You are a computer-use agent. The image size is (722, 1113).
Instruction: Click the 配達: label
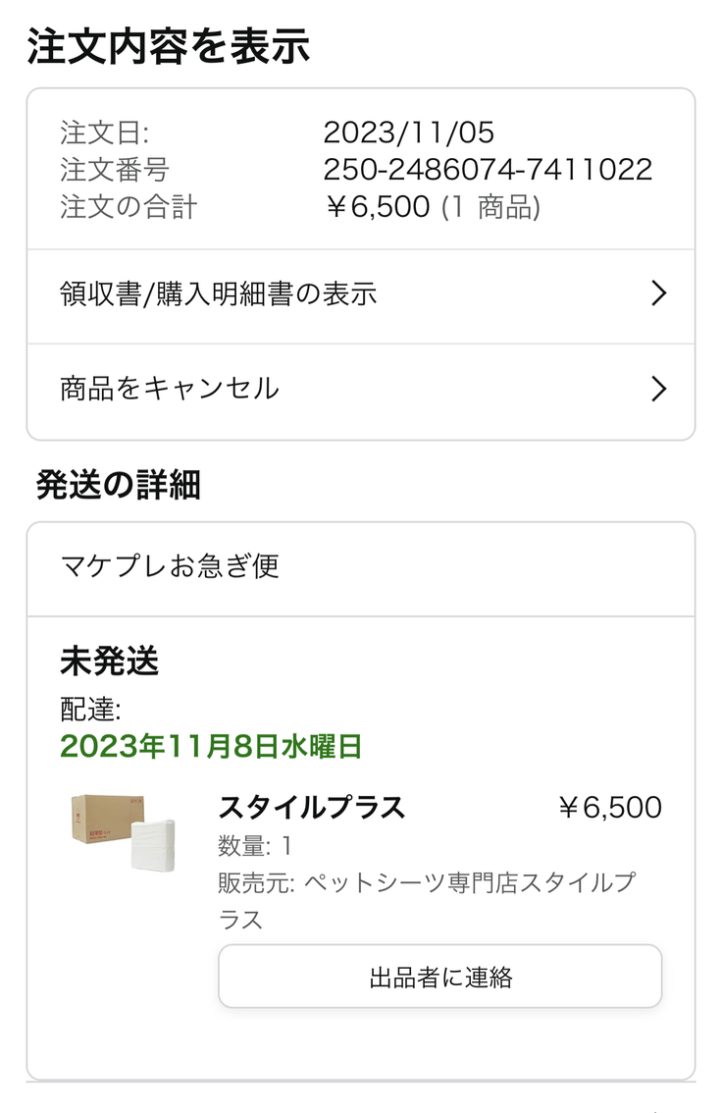[90, 710]
